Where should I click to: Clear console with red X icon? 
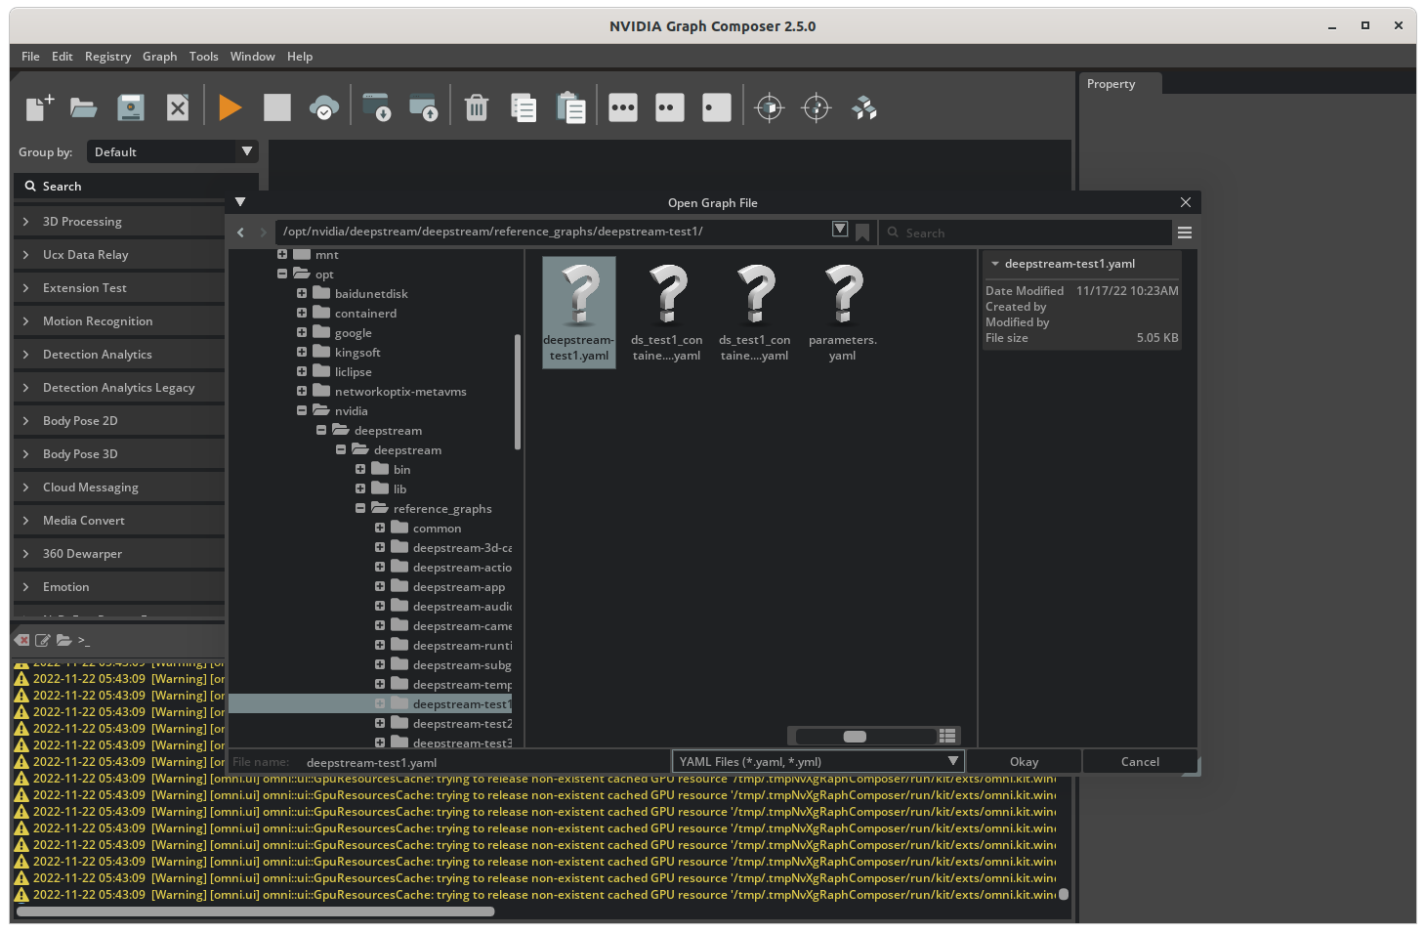(x=21, y=640)
